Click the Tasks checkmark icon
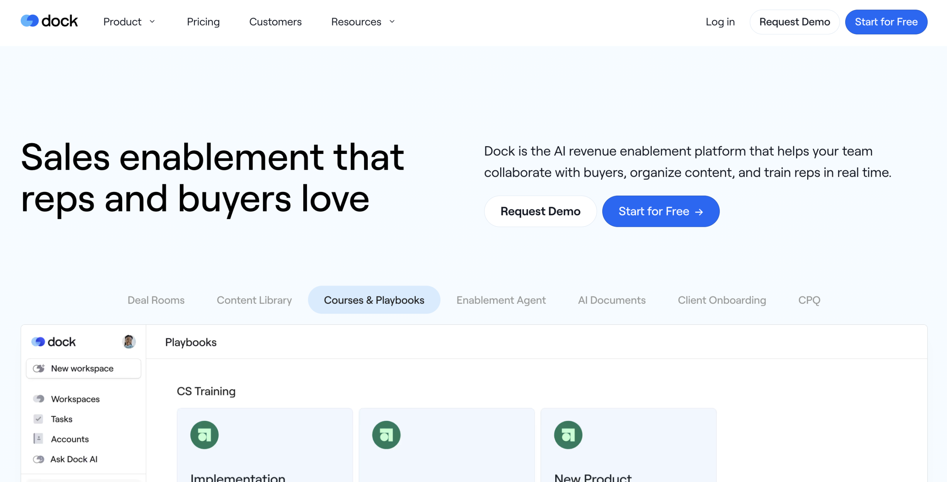The image size is (947, 482). (x=38, y=419)
